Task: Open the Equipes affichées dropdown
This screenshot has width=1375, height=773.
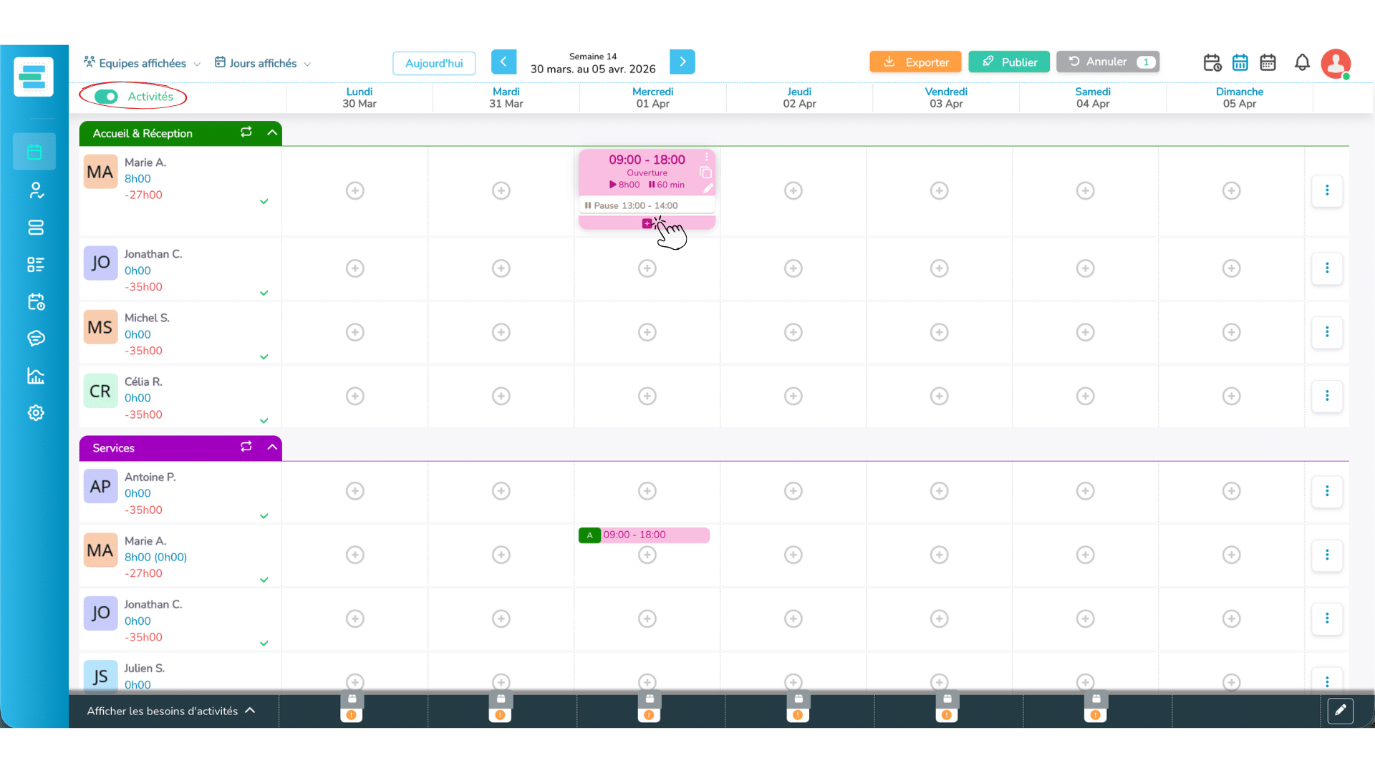Action: click(x=142, y=63)
